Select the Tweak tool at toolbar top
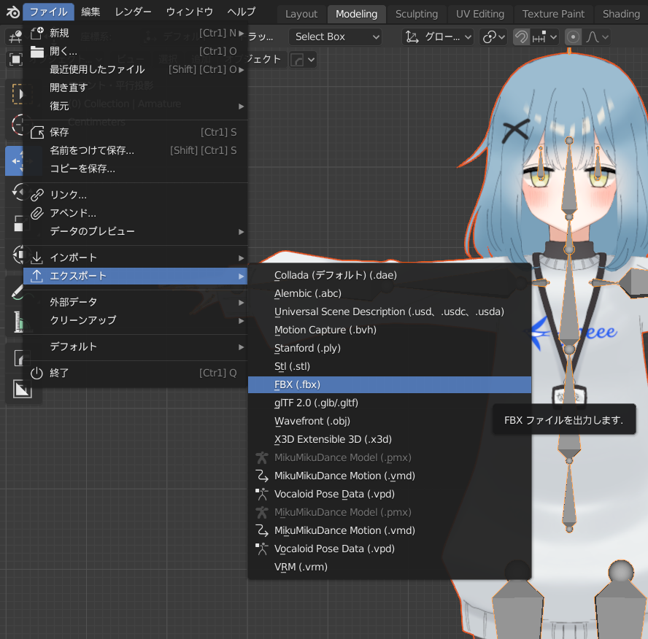Image resolution: width=648 pixels, height=639 pixels. coord(15,36)
